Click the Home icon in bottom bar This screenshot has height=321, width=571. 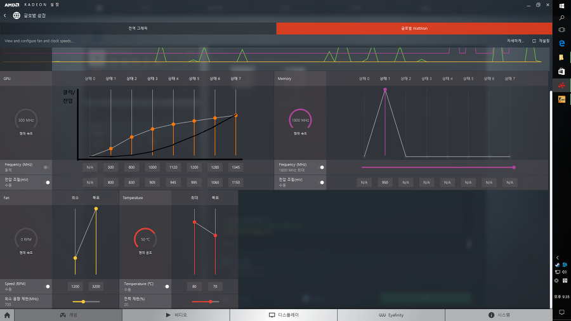(7, 315)
